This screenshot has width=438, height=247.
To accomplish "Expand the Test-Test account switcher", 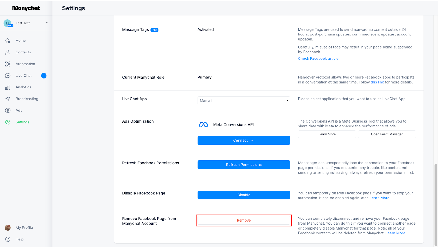I will point(47,23).
